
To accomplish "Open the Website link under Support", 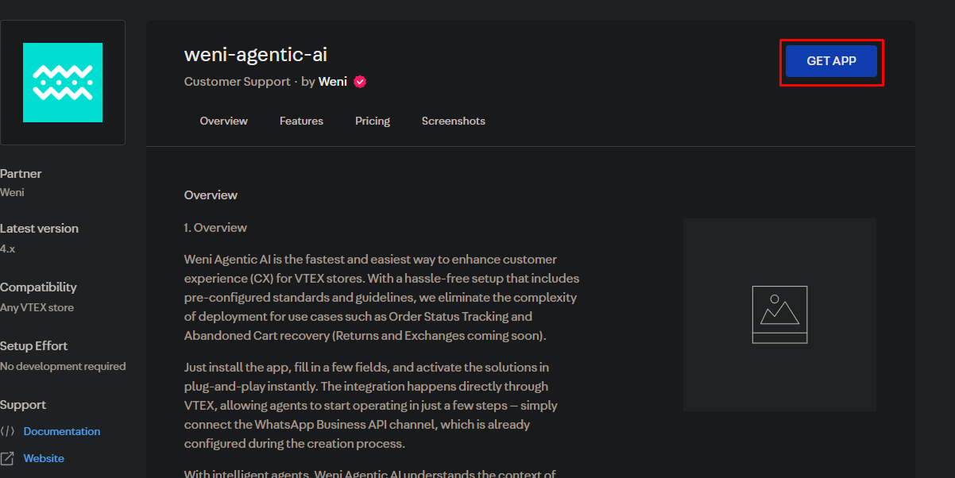I will 44,459.
